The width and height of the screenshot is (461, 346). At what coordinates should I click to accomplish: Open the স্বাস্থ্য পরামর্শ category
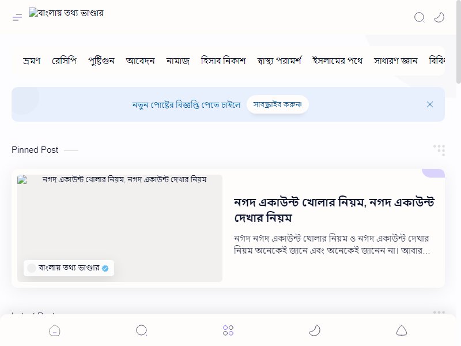tap(279, 61)
